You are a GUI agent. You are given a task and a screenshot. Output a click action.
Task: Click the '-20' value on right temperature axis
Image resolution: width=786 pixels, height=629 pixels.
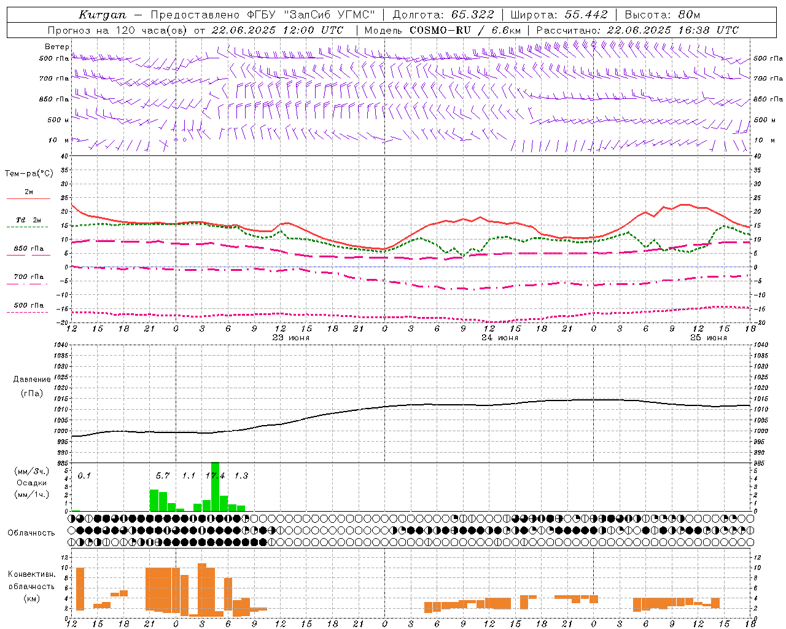[x=758, y=323]
